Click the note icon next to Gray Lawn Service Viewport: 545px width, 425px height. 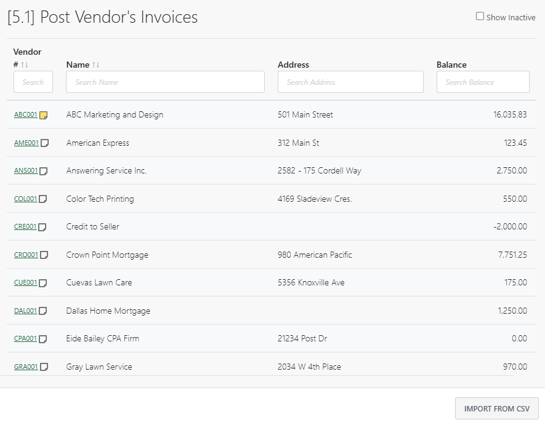click(44, 367)
